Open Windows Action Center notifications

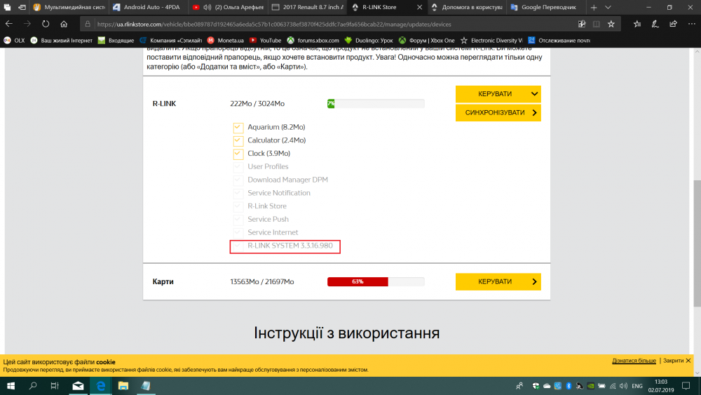click(x=686, y=386)
